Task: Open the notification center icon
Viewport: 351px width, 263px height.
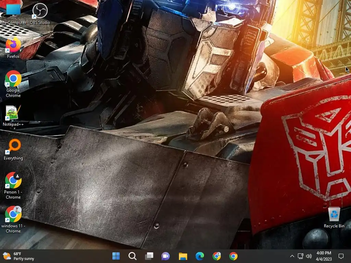Action: click(341, 256)
